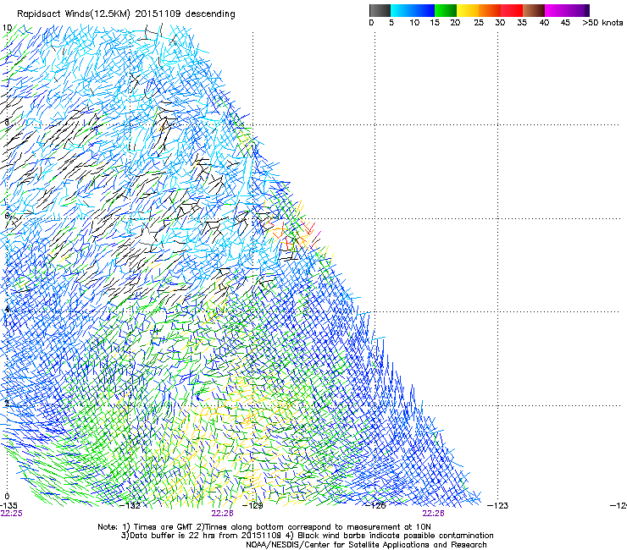
Task: Click the longitude label '-126'
Action: pos(376,506)
